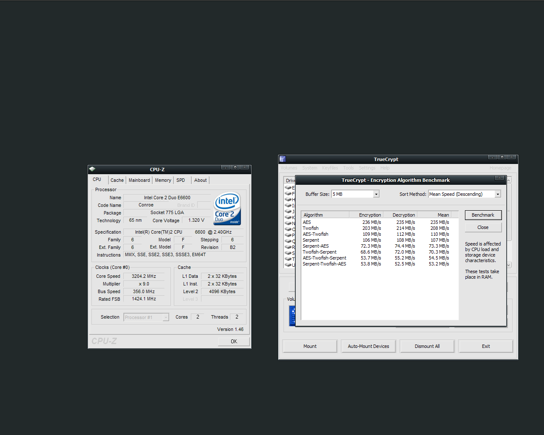544x435 pixels.
Task: Select the Serpent benchmark row
Action: pos(376,240)
